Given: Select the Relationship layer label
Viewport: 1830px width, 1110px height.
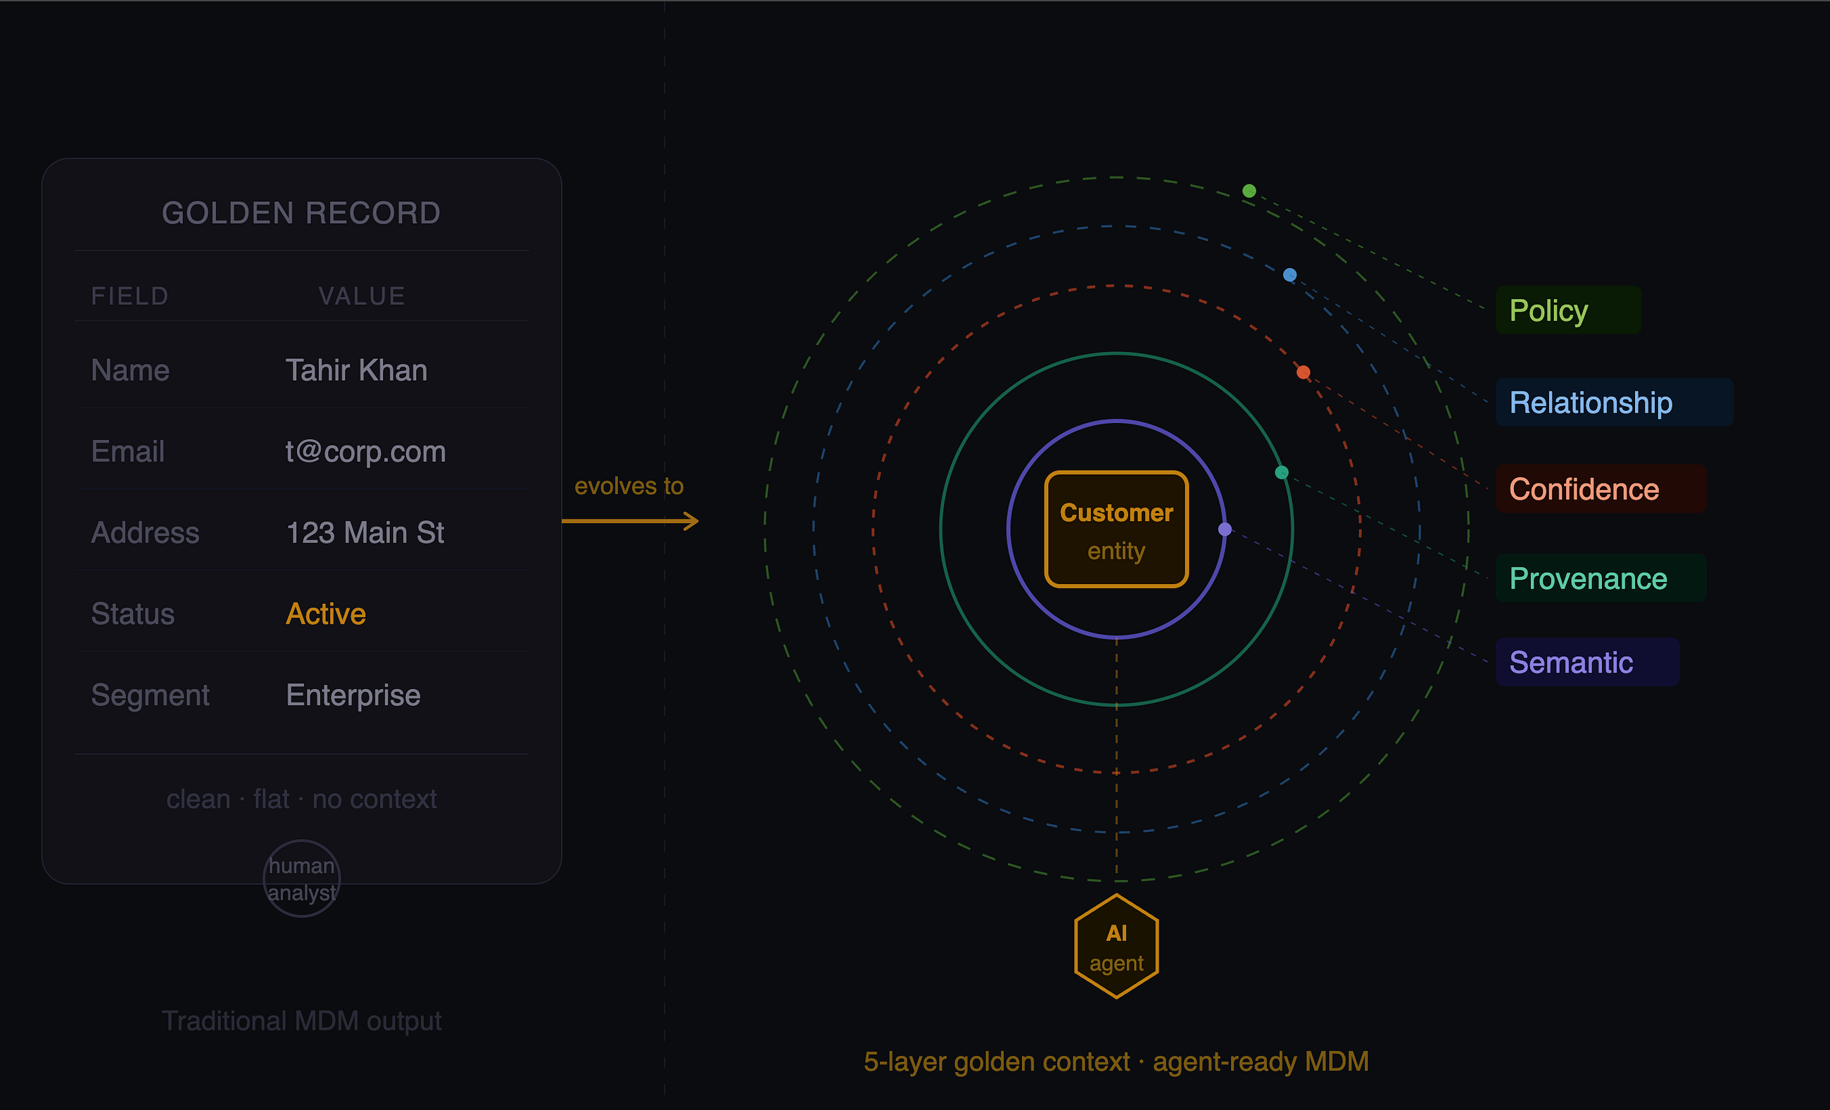Looking at the screenshot, I should pos(1614,403).
